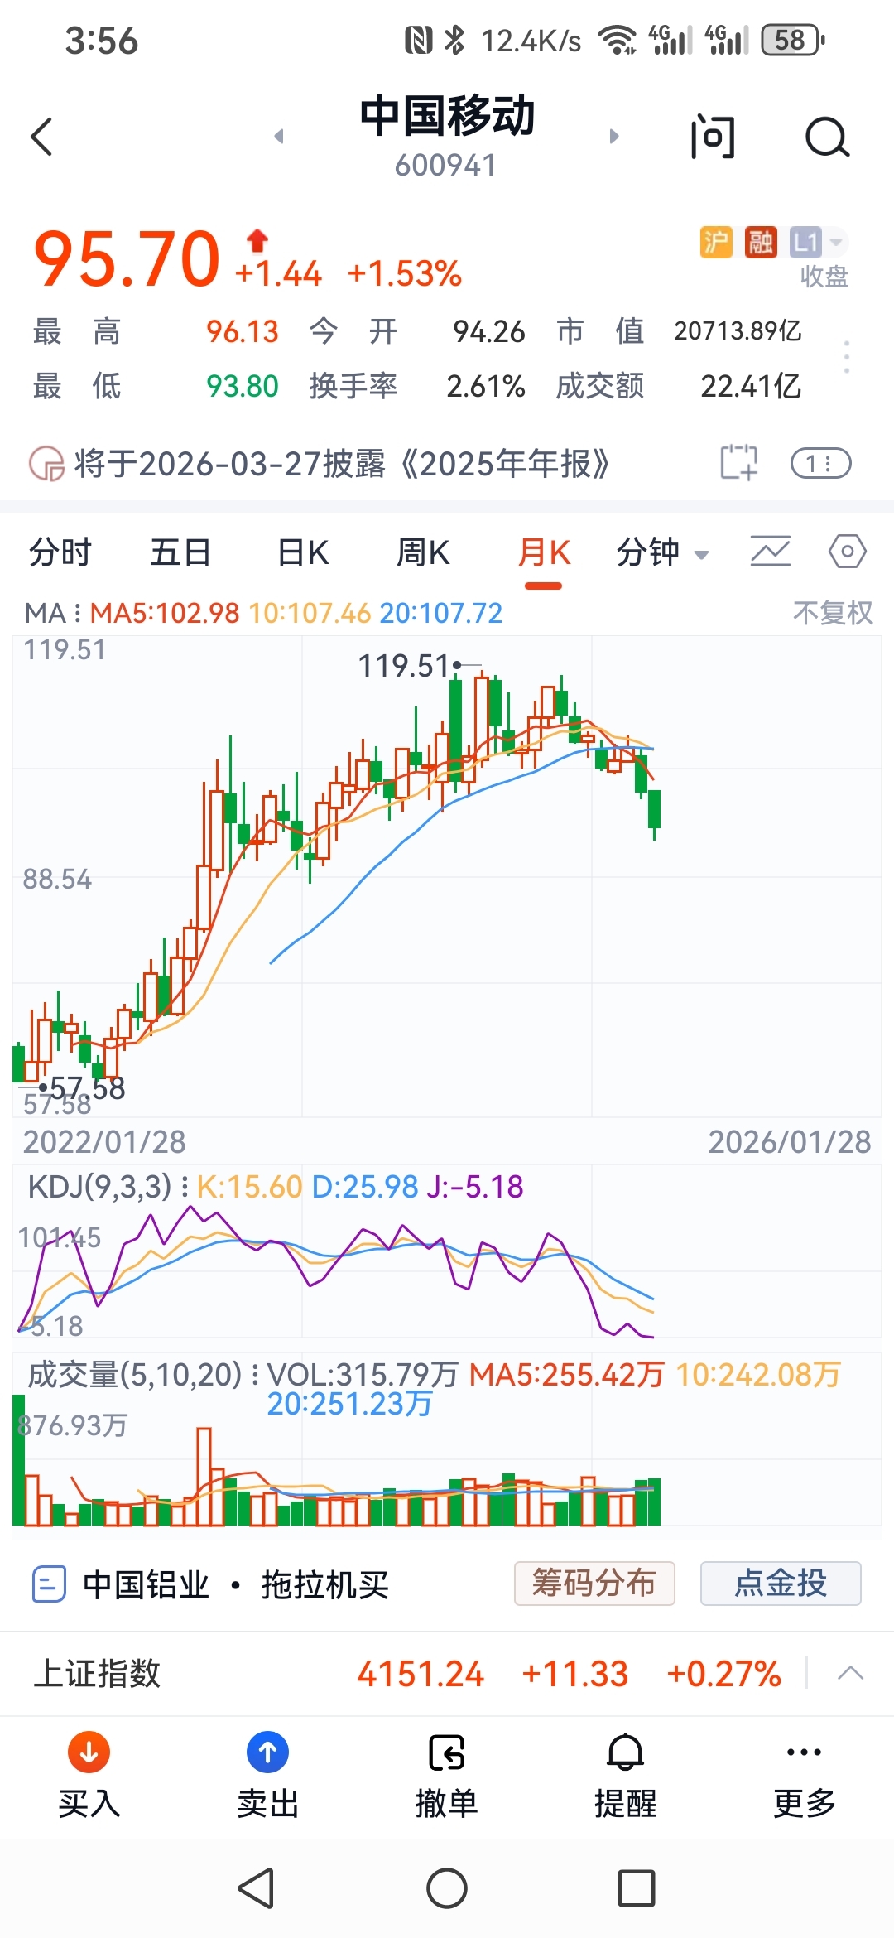Tap the 95.70 current price
Image resolution: width=894 pixels, height=1938 pixels.
pos(127,259)
